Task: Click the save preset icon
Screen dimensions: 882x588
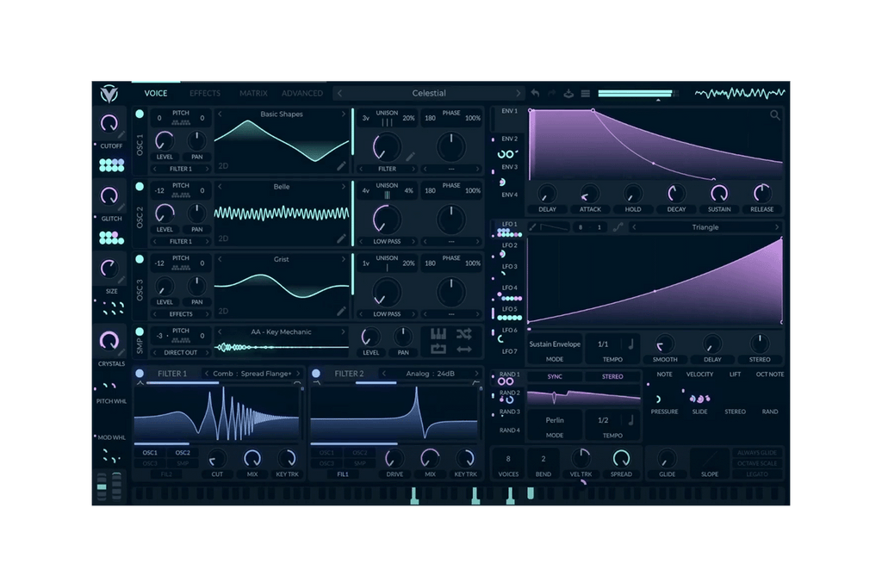Action: point(569,92)
